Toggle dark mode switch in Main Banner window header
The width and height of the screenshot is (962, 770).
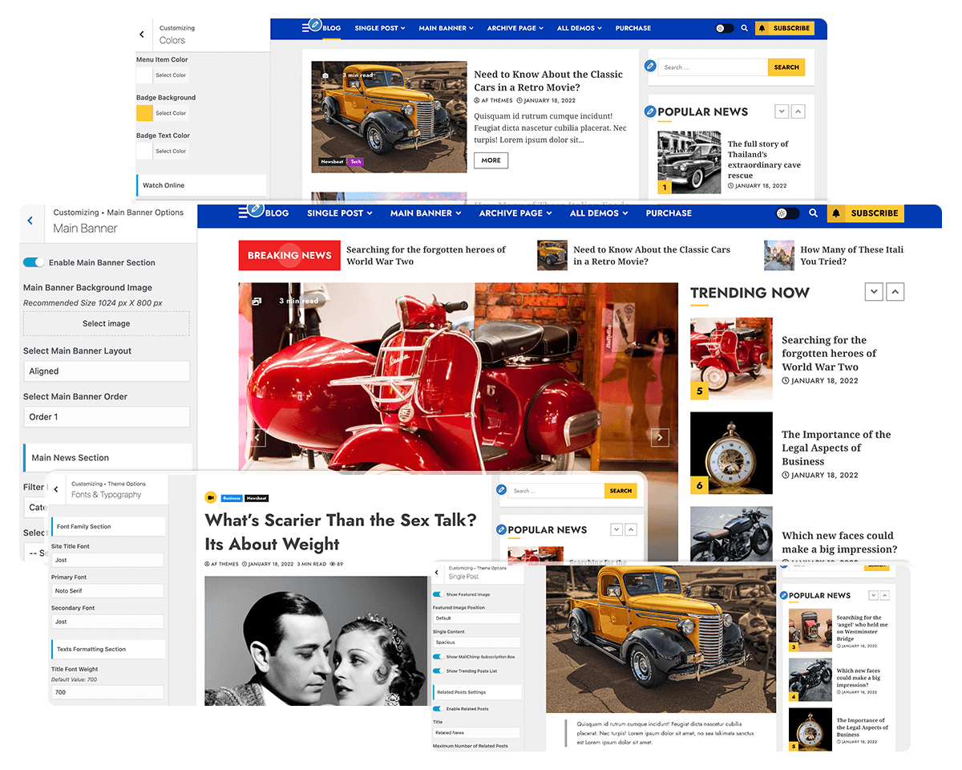(788, 213)
